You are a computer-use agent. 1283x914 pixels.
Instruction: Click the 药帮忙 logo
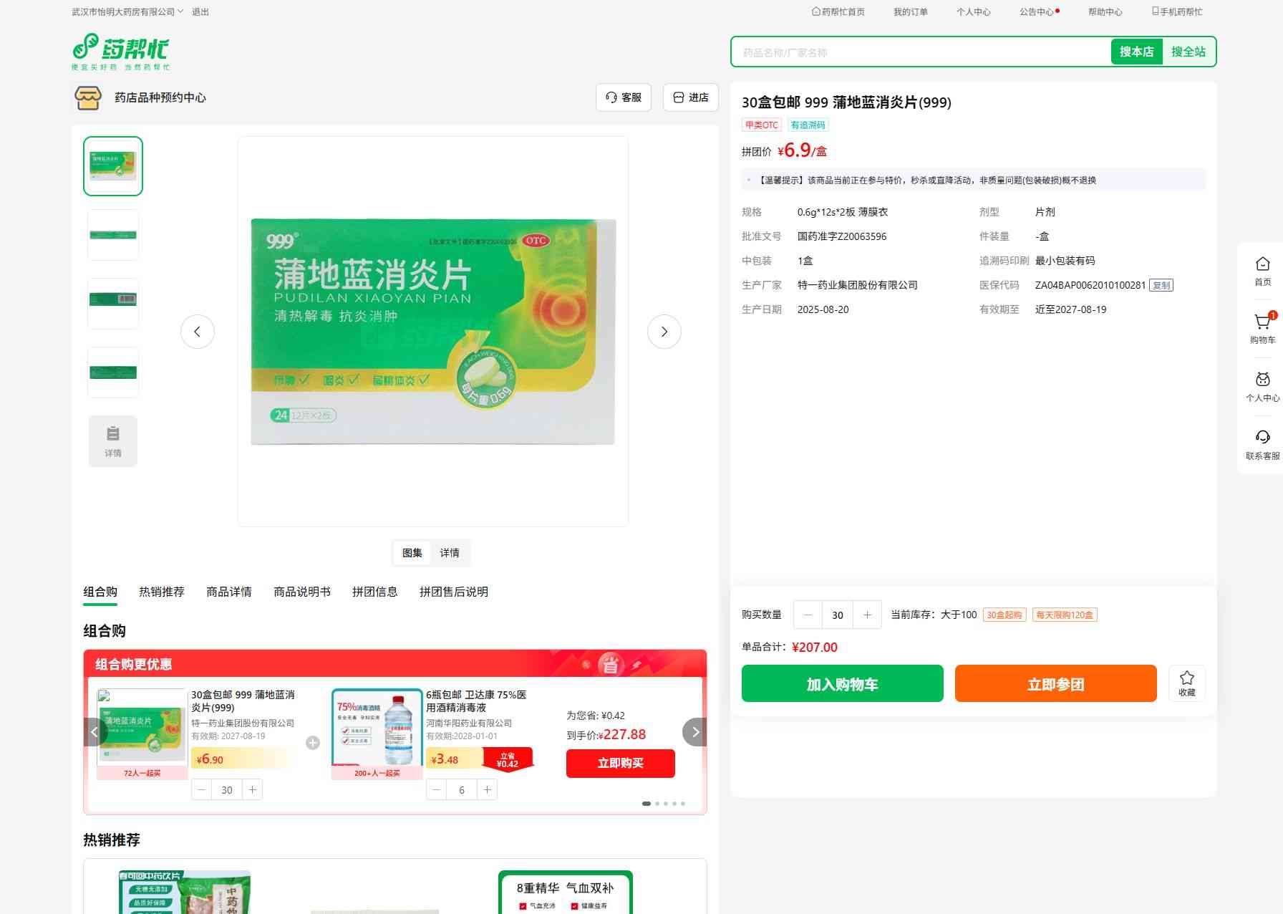[121, 52]
